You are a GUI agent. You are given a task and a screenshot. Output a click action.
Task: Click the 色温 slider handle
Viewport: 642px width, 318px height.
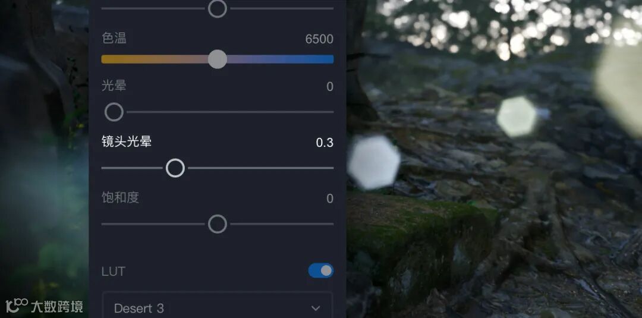tap(218, 59)
